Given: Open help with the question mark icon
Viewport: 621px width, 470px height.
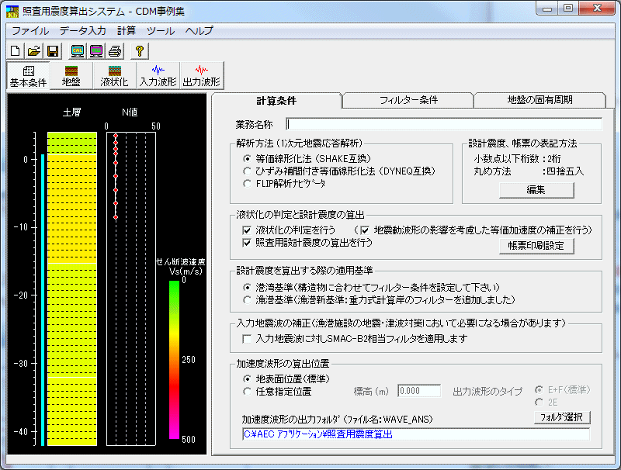Looking at the screenshot, I should click(141, 52).
